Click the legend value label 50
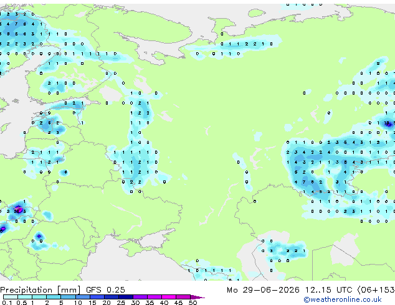Screen dimensions: 395x305 coord(193,303)
